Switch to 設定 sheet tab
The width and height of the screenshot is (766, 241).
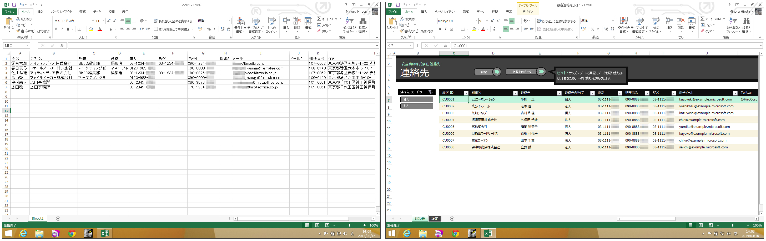pos(435,219)
